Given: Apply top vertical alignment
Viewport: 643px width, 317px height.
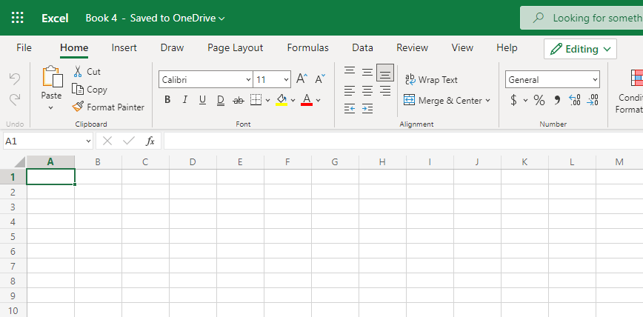Looking at the screenshot, I should [350, 71].
